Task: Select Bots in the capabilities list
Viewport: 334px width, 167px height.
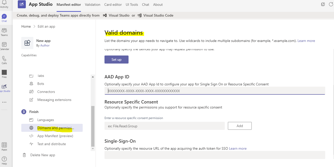Action: point(41,83)
